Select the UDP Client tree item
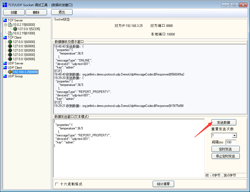Screen dimensions: 250x192 click(x=15, y=68)
